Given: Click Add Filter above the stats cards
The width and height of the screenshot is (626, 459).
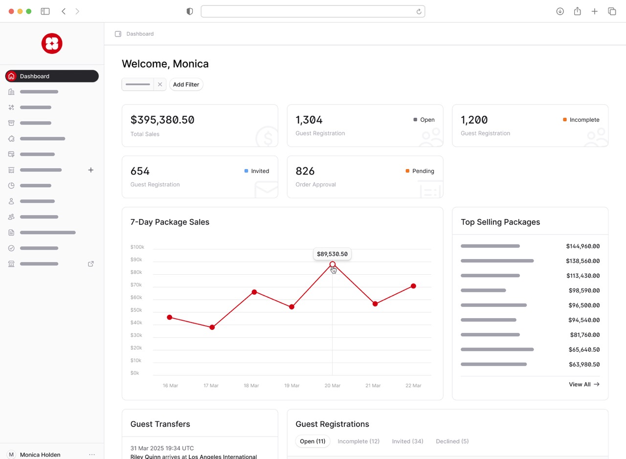Looking at the screenshot, I should click(x=186, y=84).
